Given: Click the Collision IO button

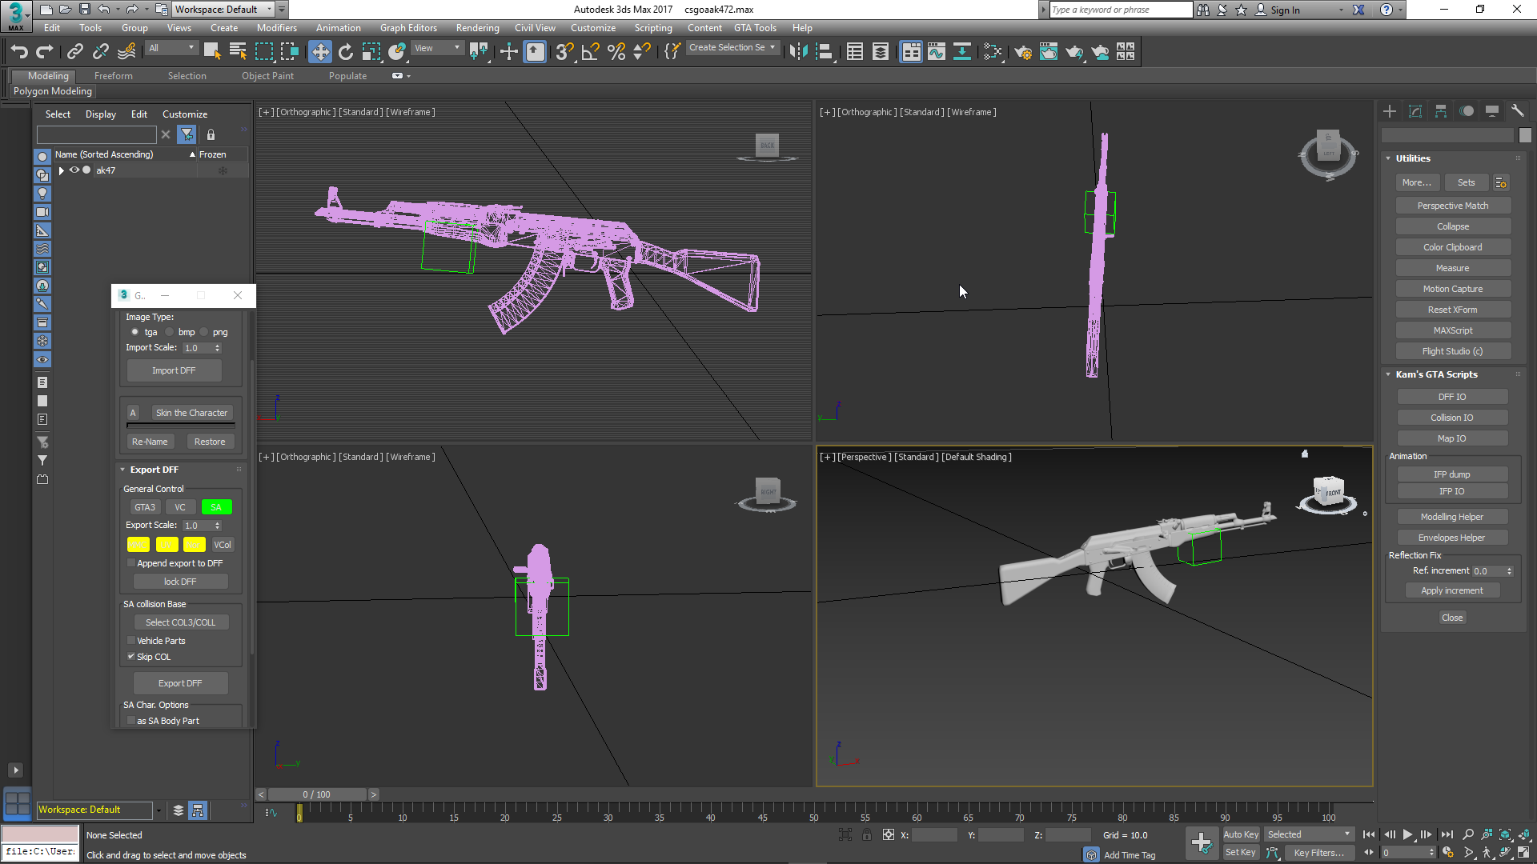Looking at the screenshot, I should [x=1451, y=418].
